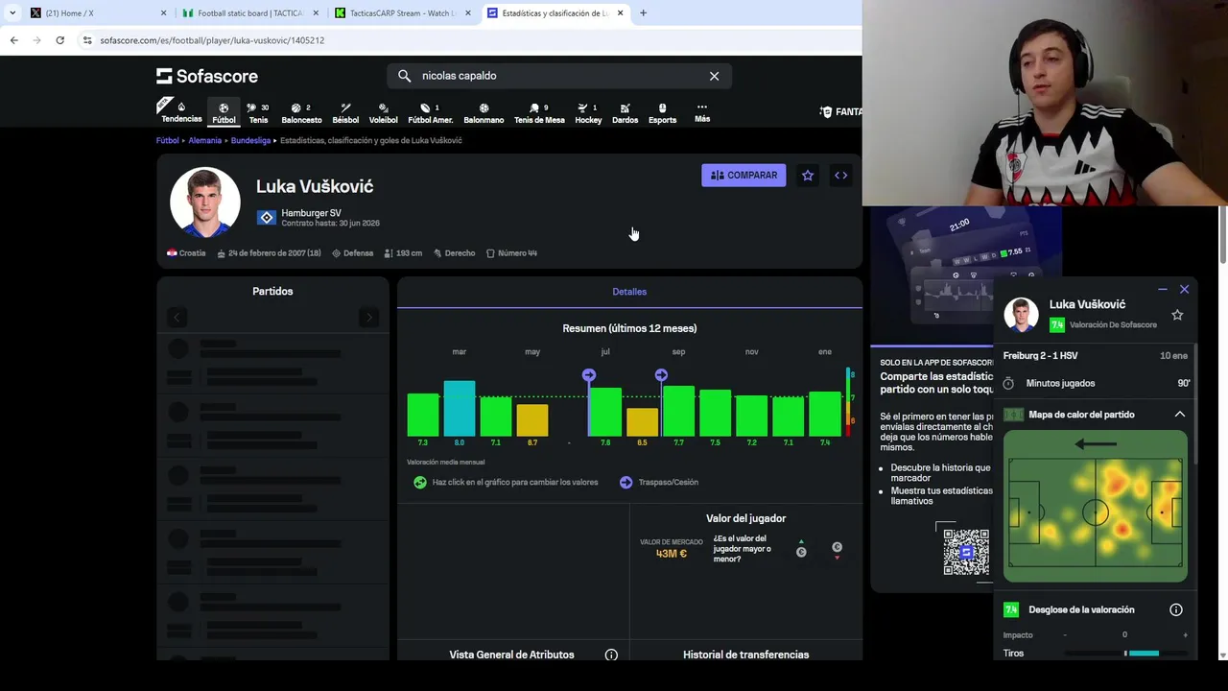The width and height of the screenshot is (1228, 691).
Task: Go to next matches page arrow
Action: (368, 318)
